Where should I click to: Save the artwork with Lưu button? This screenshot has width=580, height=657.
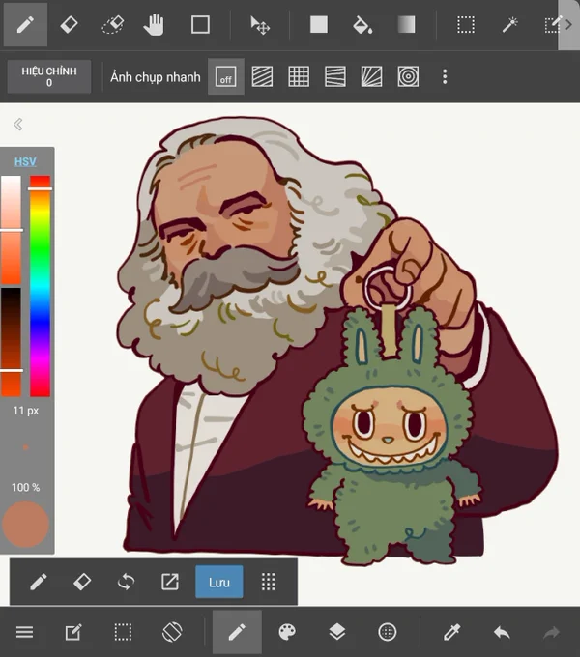tap(219, 582)
